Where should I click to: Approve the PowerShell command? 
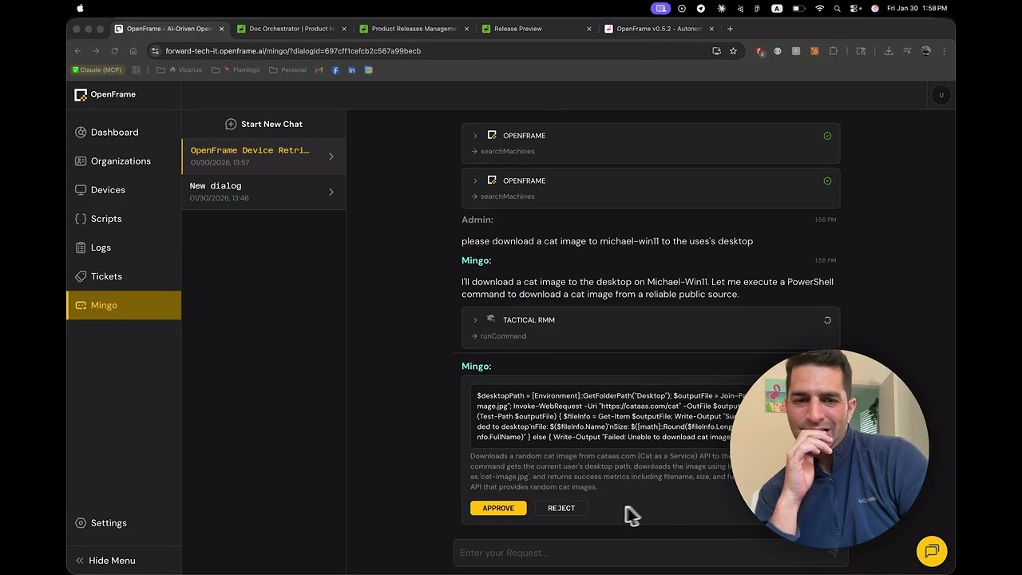click(x=498, y=508)
